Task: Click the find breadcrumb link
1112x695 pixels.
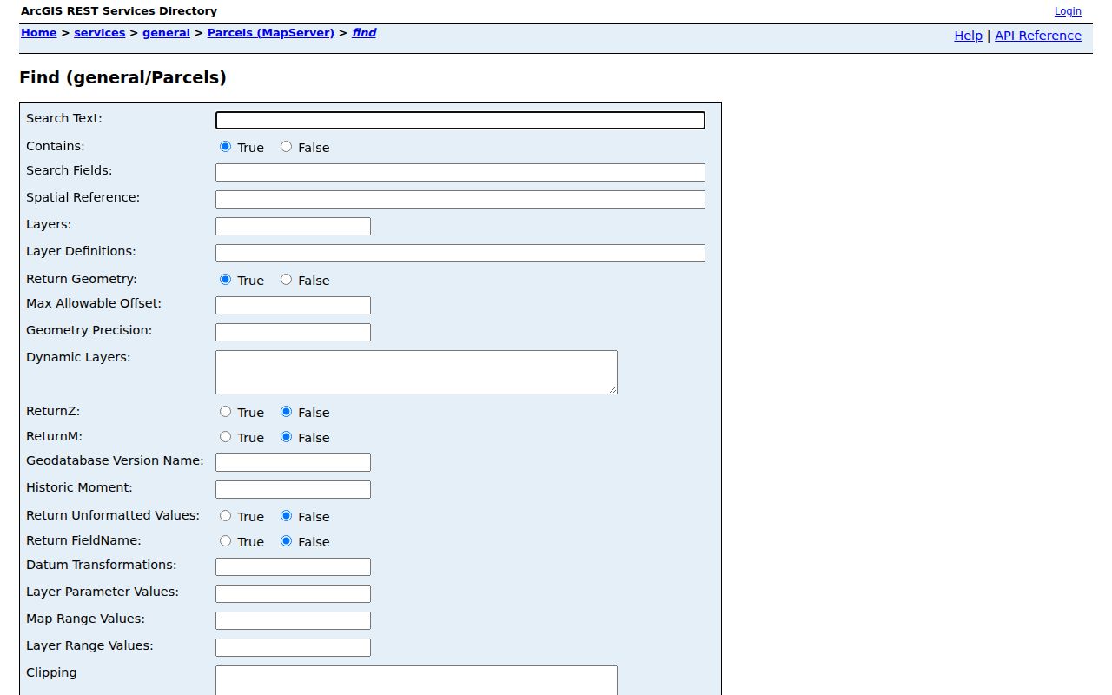Action: [364, 33]
